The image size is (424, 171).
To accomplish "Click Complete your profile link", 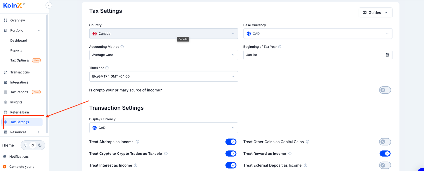I will pyautogui.click(x=23, y=167).
